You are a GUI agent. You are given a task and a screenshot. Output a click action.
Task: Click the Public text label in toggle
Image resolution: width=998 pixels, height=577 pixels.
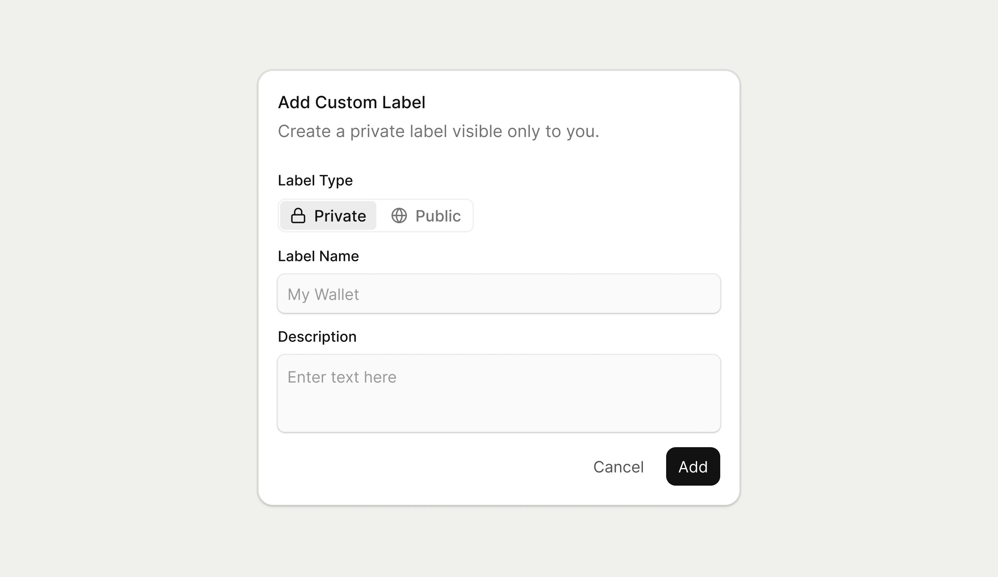[437, 216]
